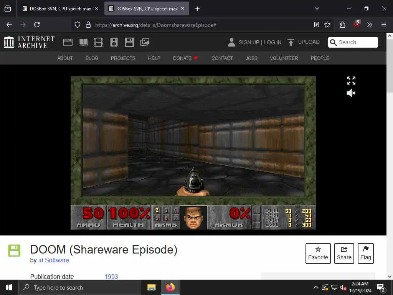
Task: Open the CONTACT menu item
Action: tap(222, 58)
